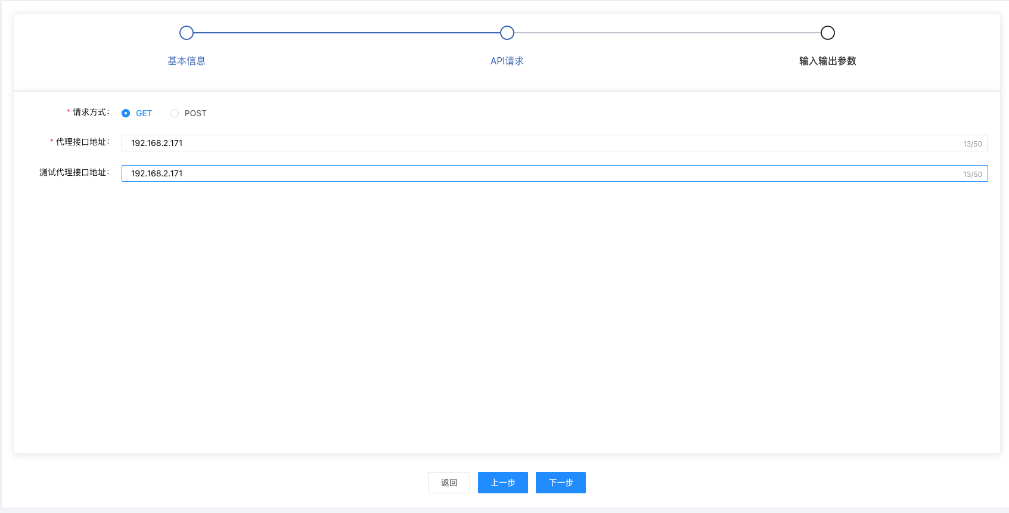Viewport: 1009px width, 513px height.
Task: Click the 请求方式 field label
Action: click(x=91, y=112)
